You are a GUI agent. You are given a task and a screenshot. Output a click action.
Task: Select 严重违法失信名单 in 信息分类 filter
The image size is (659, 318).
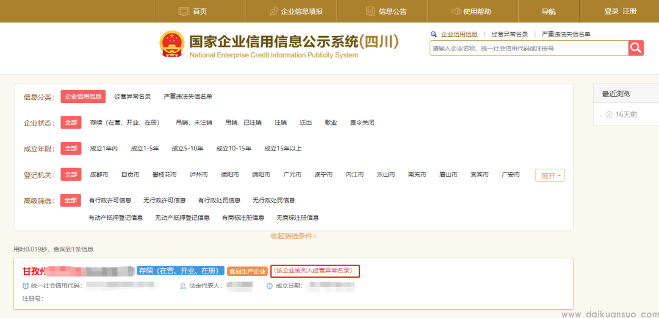coord(188,96)
